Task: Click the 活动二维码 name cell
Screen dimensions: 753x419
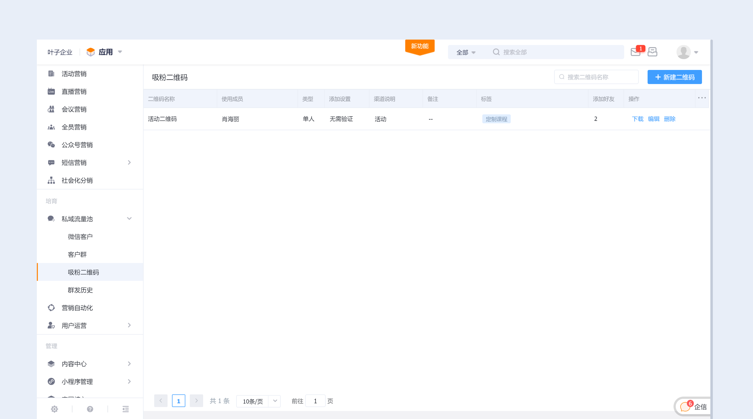Action: (162, 119)
